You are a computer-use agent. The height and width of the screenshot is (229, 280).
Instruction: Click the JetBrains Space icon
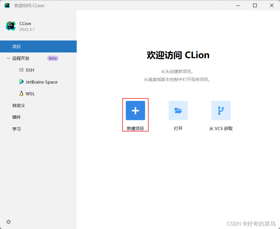coord(21,82)
